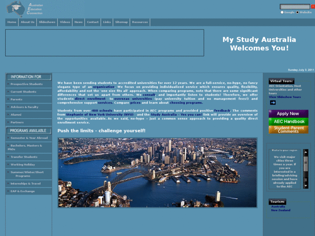Click the scroll-down arrow in visits box
This screenshot has height=236, width=315.
tap(305, 186)
